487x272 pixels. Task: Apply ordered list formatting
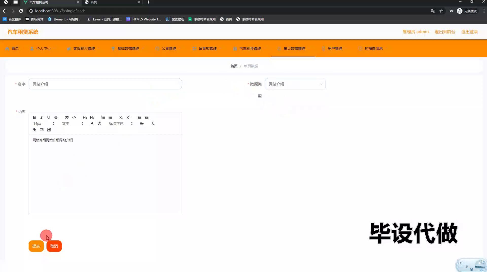pos(103,117)
